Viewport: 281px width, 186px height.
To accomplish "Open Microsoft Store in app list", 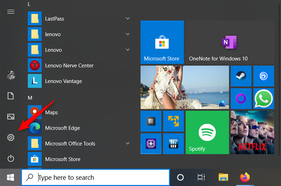I will 79,159.
